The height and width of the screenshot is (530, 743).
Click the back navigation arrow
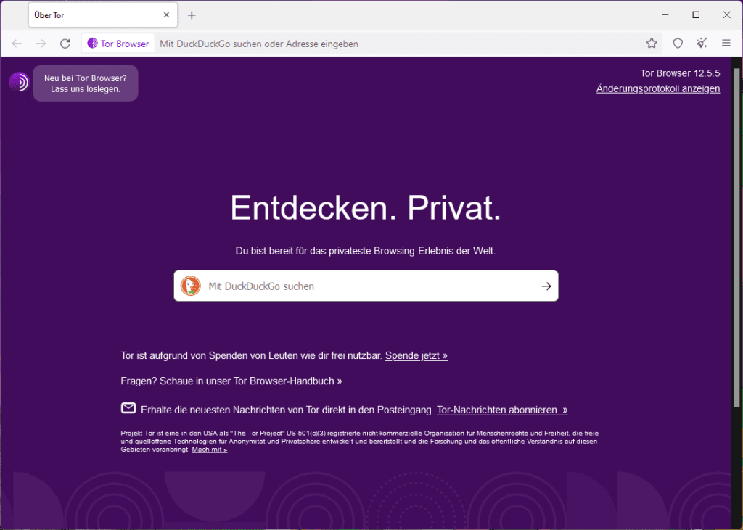click(17, 44)
